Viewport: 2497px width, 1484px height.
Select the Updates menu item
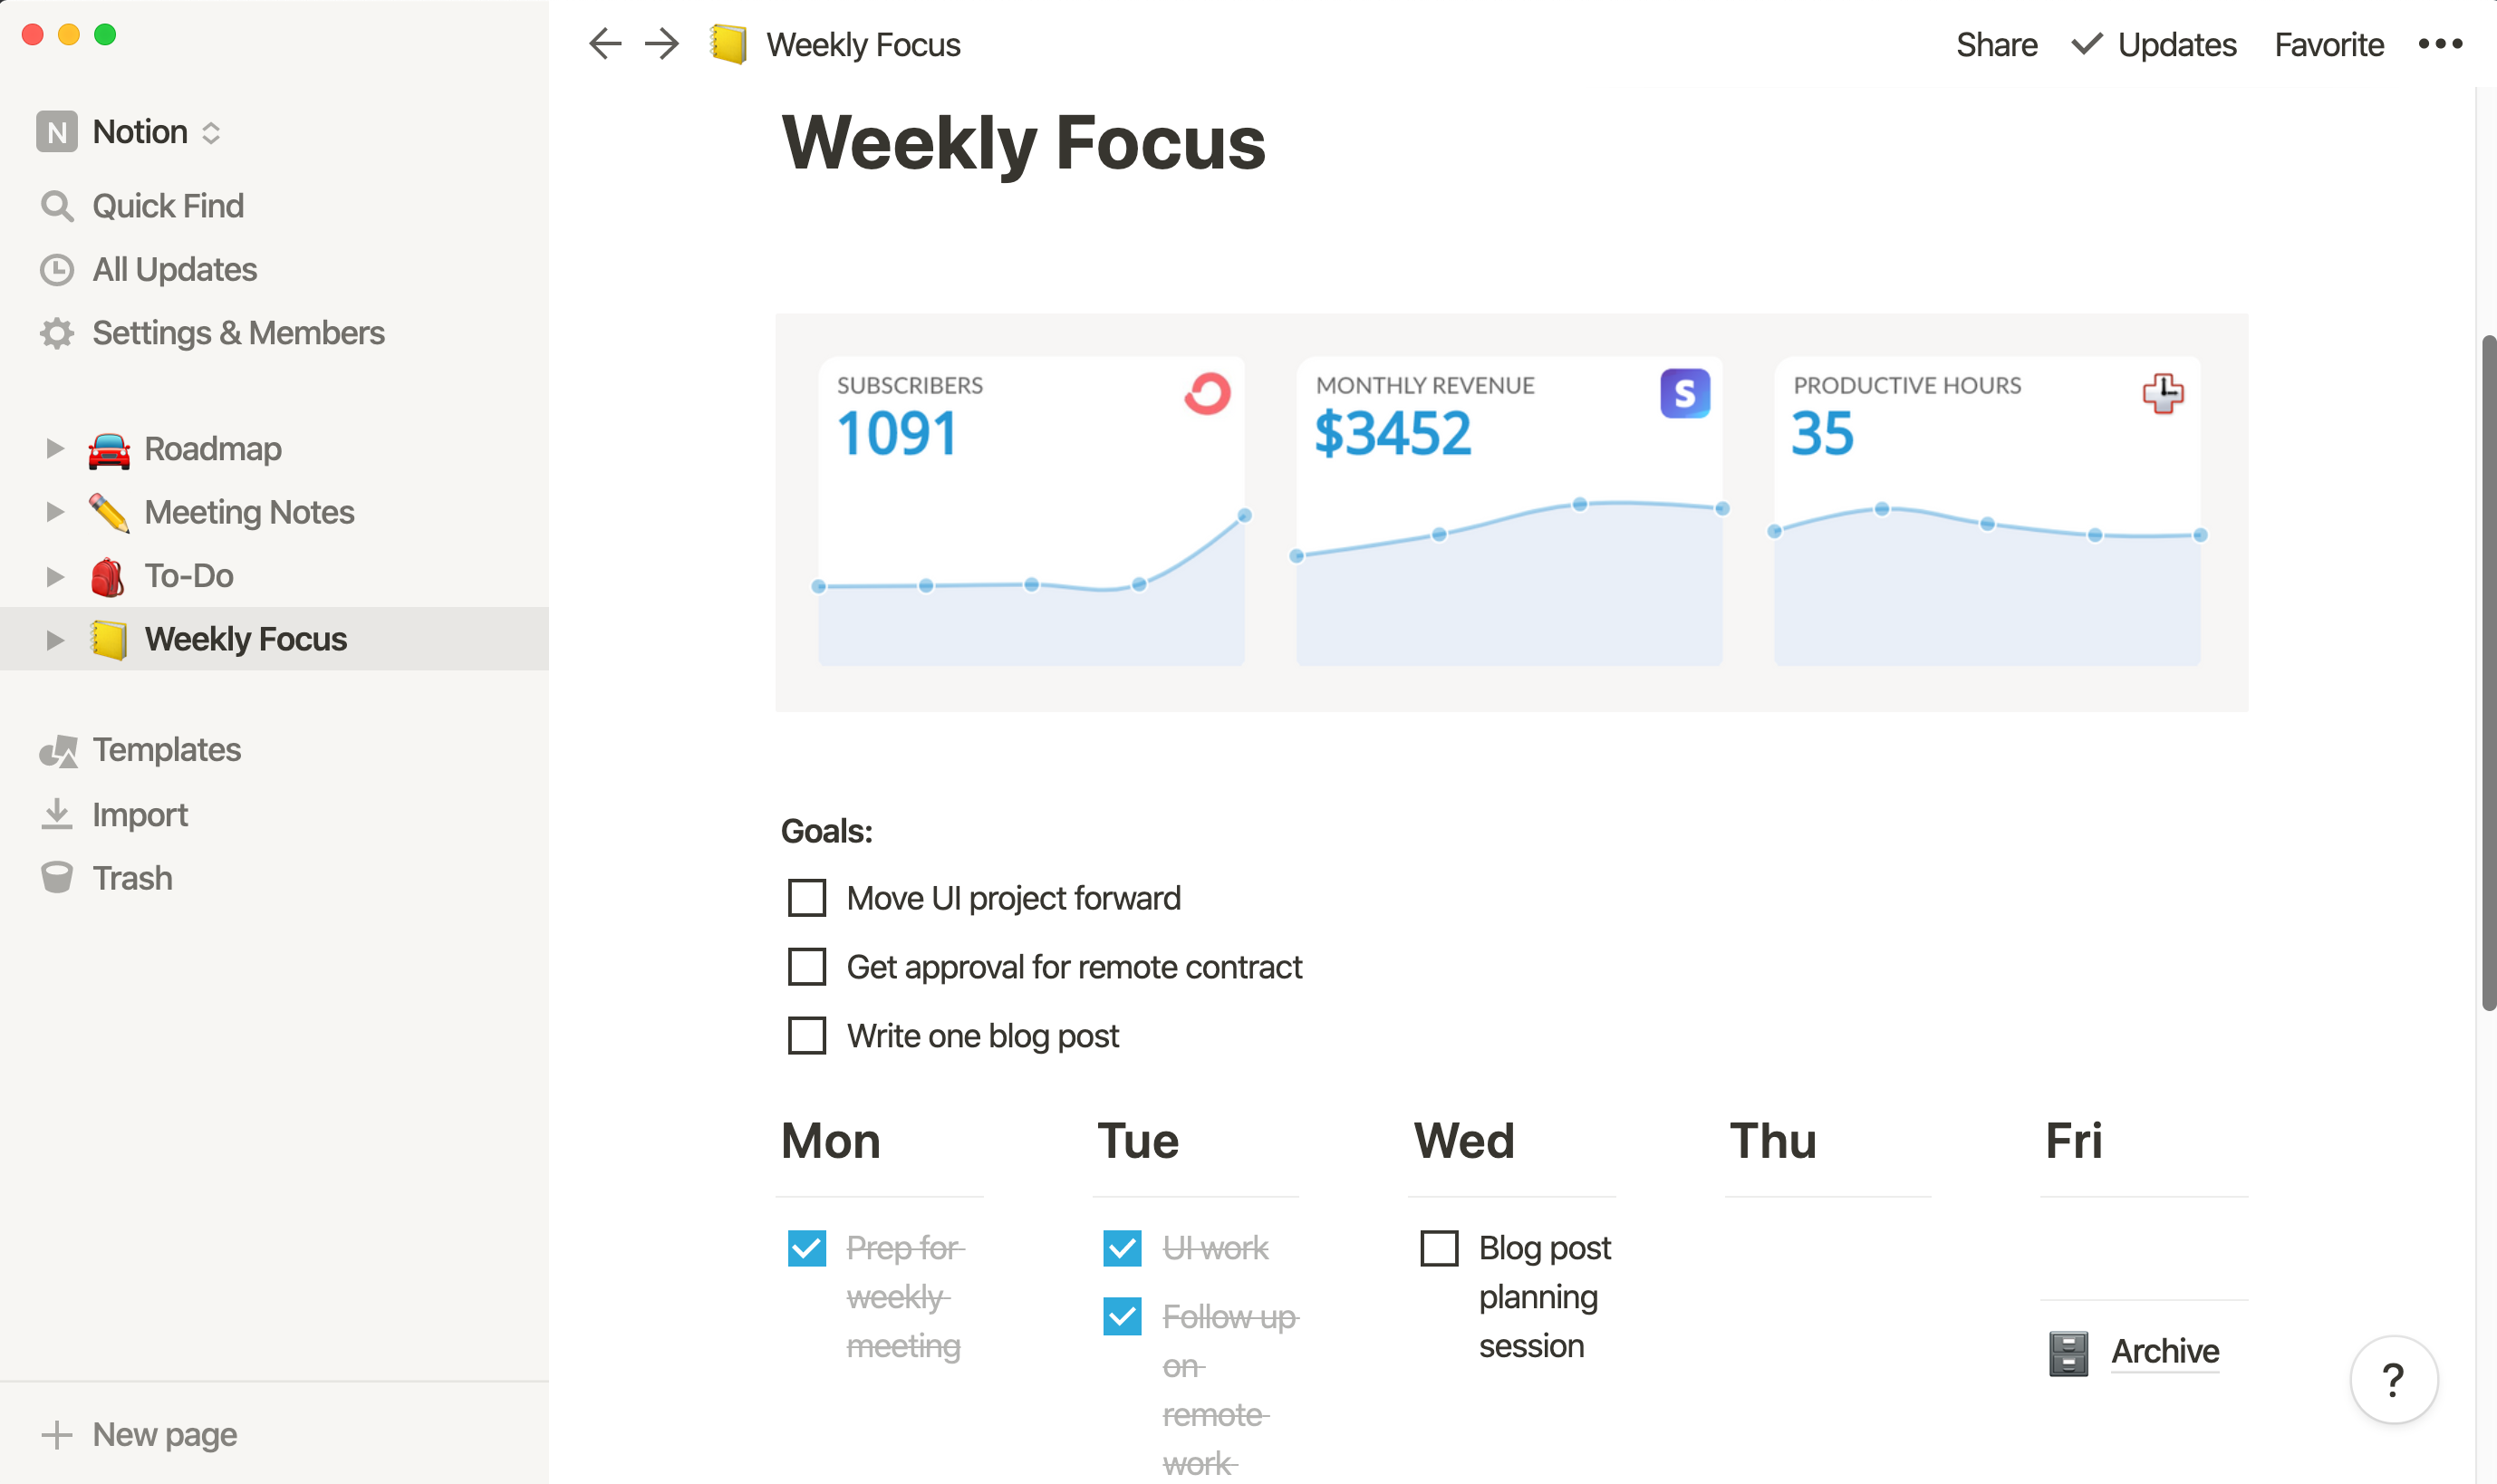pos(2175,44)
